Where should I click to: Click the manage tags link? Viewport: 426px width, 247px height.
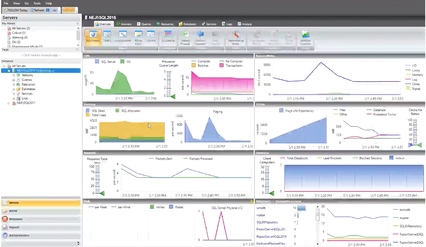pos(40,55)
